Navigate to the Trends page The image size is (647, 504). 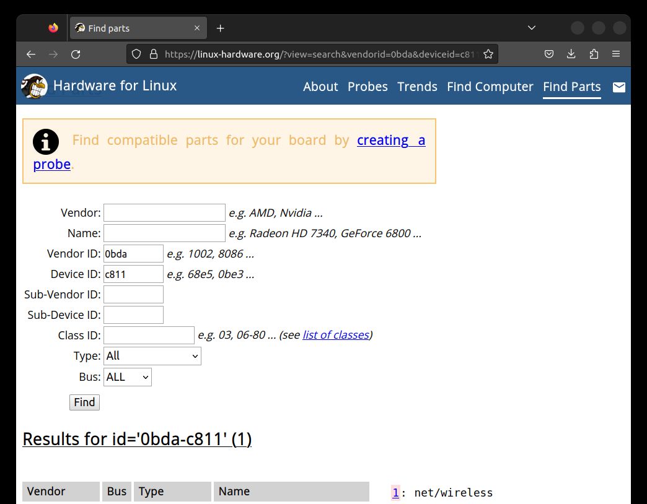pos(417,87)
